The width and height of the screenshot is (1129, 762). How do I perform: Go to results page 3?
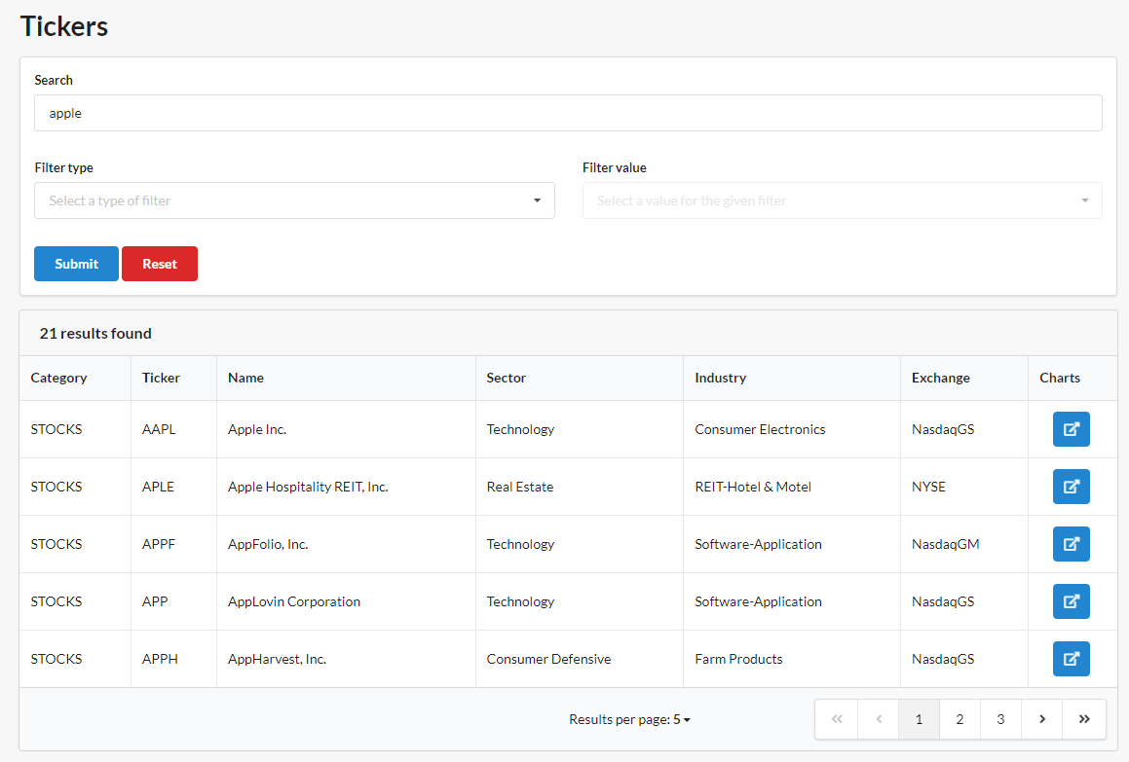[1000, 719]
